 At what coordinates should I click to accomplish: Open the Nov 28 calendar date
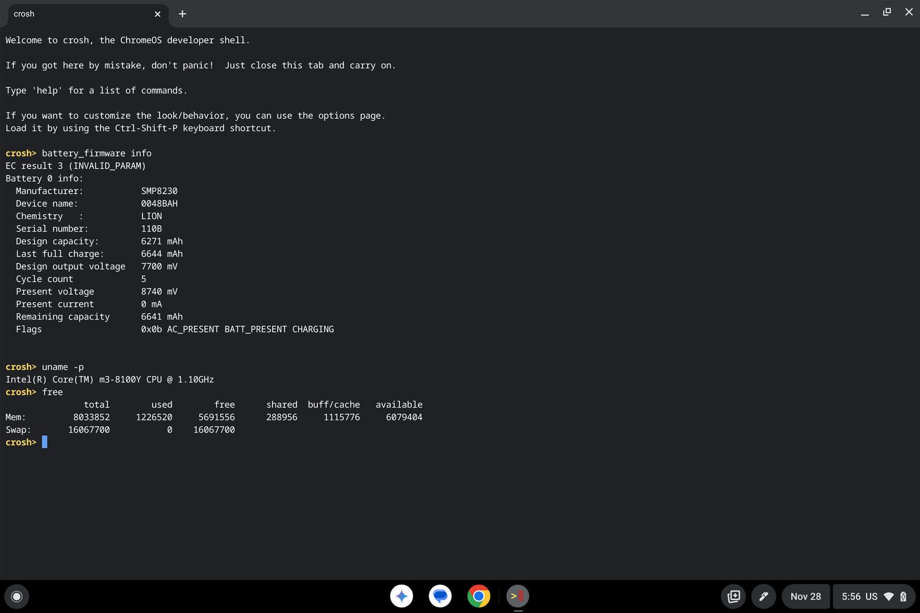pos(805,597)
